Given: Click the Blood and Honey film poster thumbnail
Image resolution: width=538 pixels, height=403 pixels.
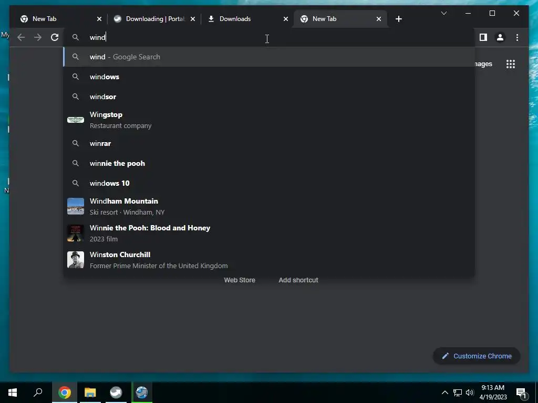Looking at the screenshot, I should coord(76,233).
